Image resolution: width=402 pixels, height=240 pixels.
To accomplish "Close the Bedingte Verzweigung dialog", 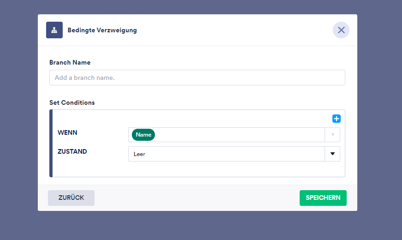I will 341,30.
